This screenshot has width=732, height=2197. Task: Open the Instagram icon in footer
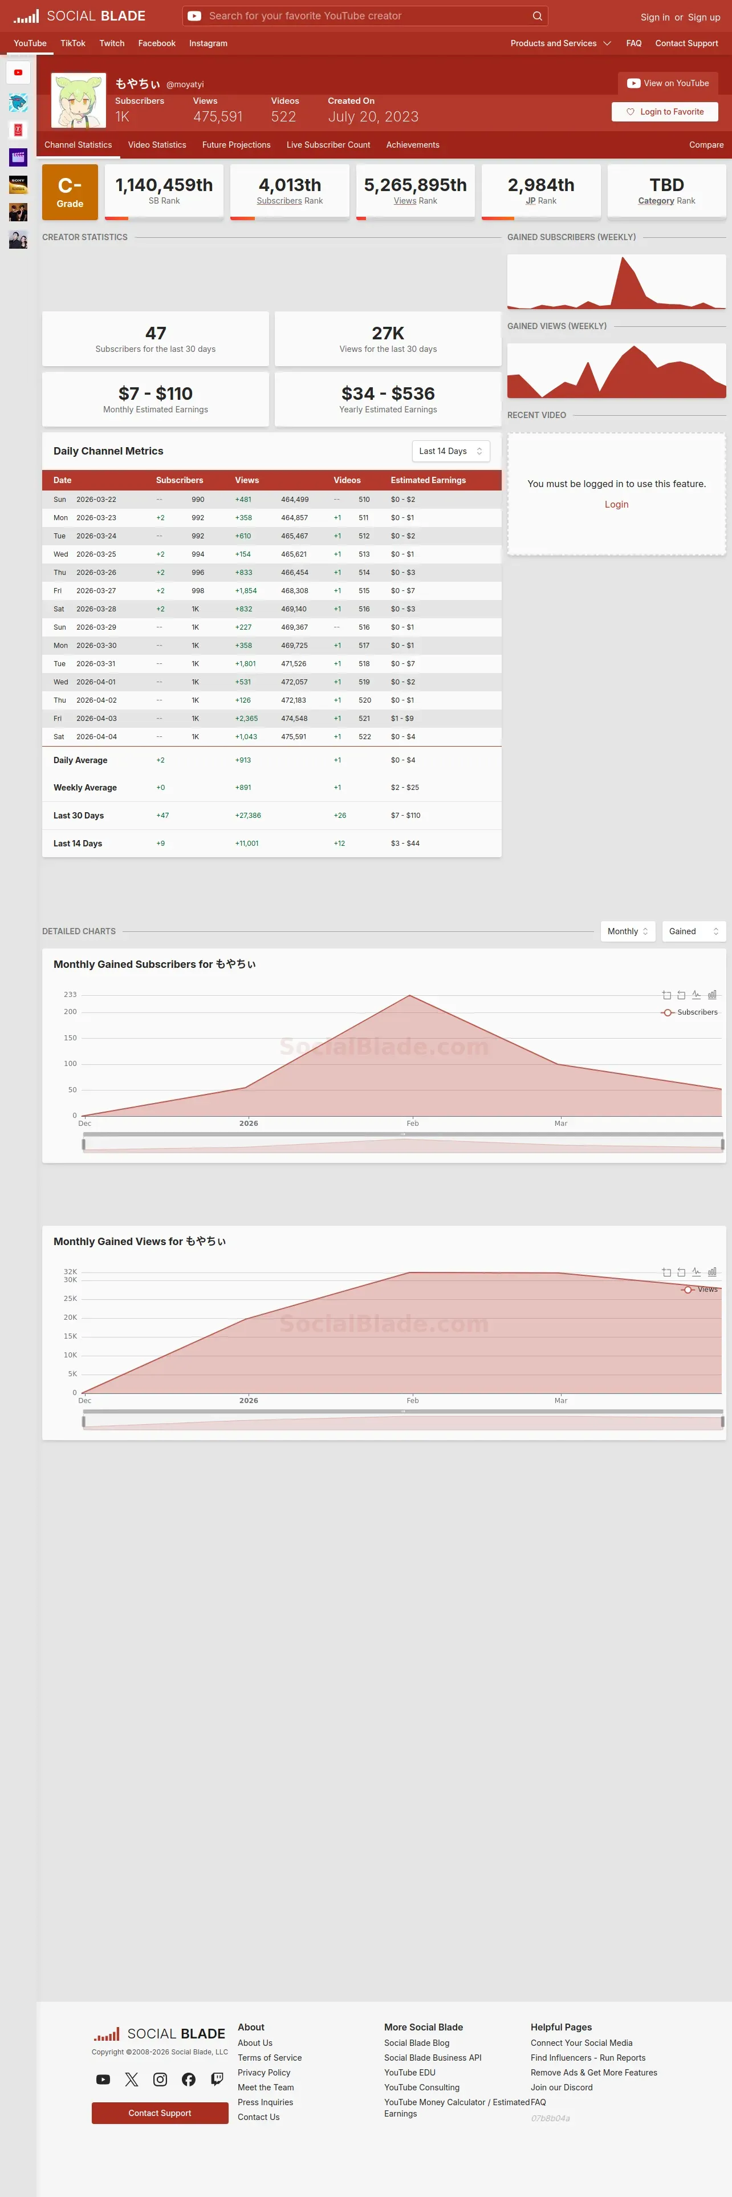pos(160,2080)
